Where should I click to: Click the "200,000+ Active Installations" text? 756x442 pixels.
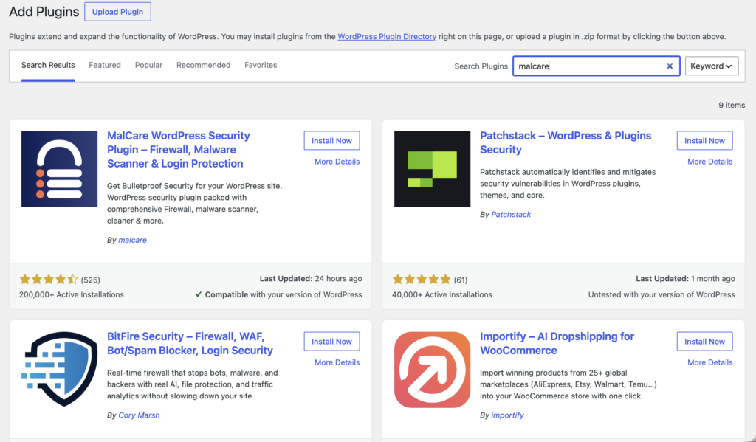[72, 294]
